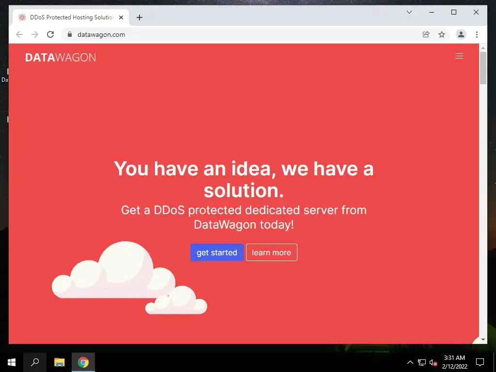This screenshot has width=496, height=372.
Task: Select the DDoS Protected Hosting Solutions tab
Action: [71, 17]
